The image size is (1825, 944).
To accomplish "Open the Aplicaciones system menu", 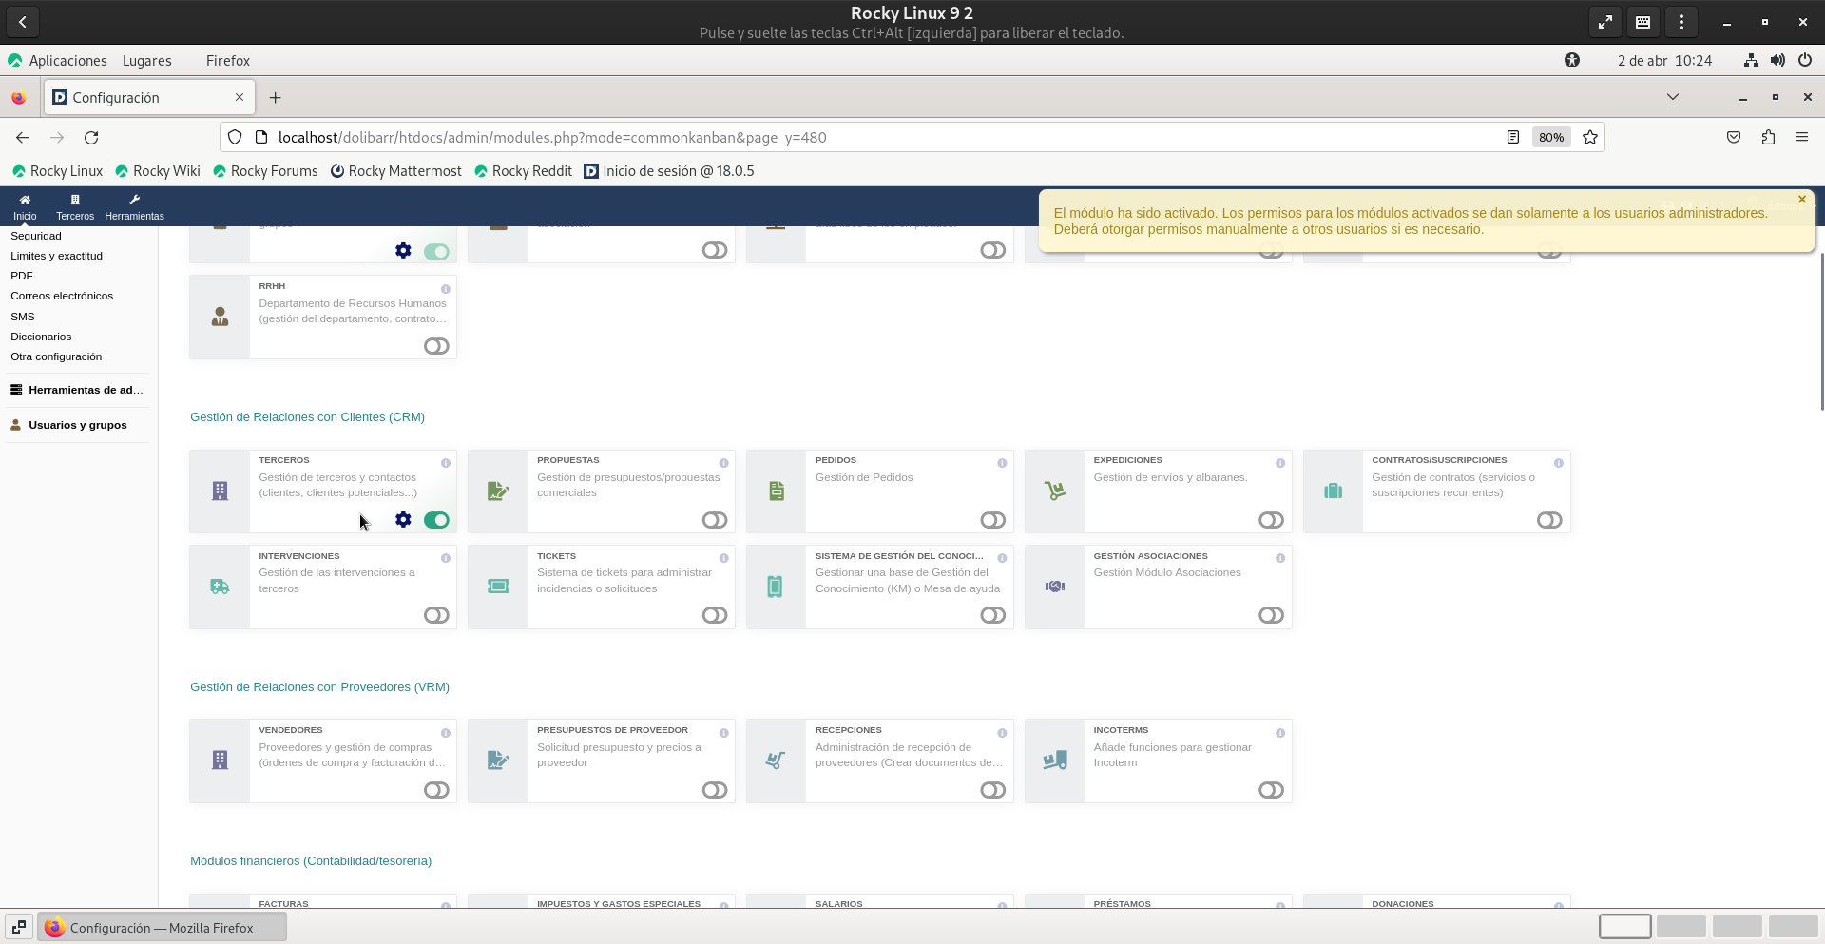I will (67, 61).
